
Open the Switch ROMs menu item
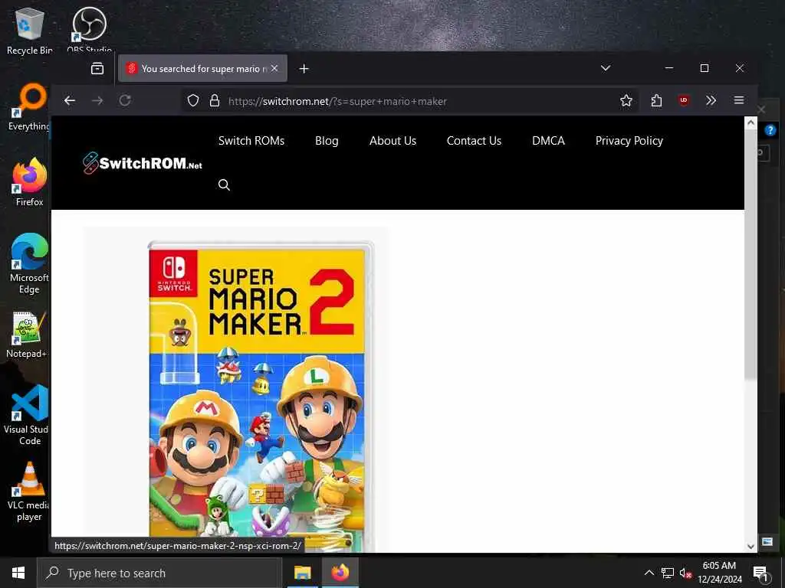(x=251, y=141)
